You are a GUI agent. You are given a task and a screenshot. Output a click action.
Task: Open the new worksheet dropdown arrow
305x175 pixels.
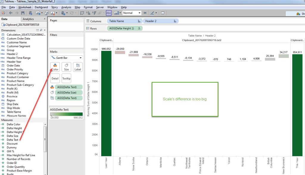click(x=42, y=13)
